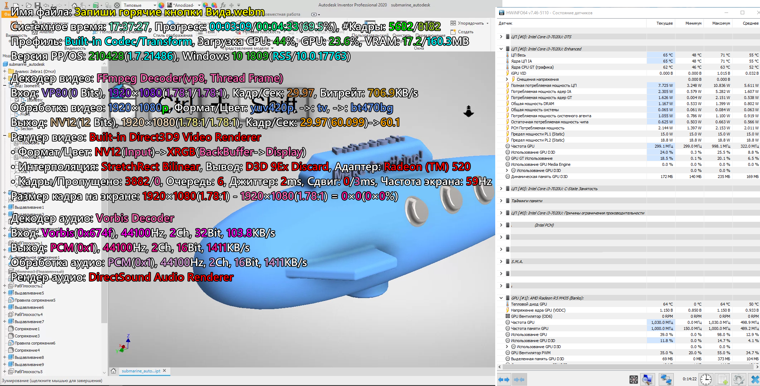
Task: Click the model browser vertical scrollbar down arrow
Action: pos(104,372)
